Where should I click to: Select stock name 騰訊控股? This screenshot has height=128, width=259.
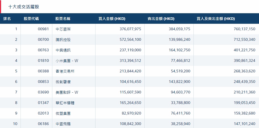tap(63, 40)
